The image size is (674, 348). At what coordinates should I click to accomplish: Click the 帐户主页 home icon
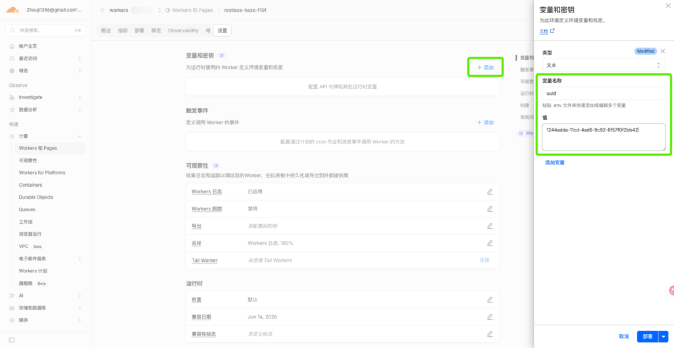[12, 46]
